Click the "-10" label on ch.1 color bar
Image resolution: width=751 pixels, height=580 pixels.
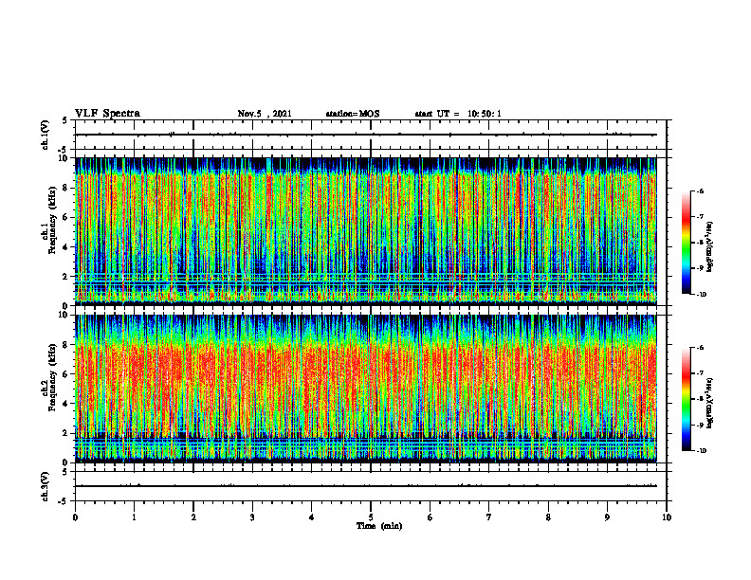[701, 295]
